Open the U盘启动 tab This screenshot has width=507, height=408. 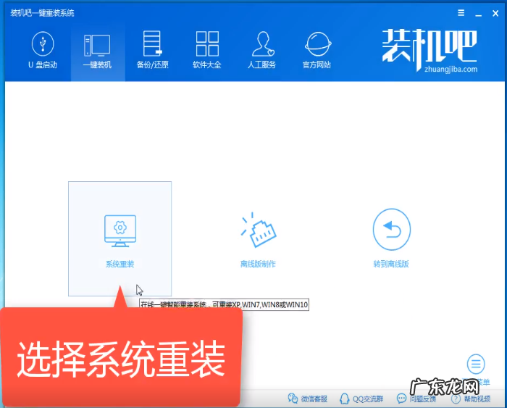(x=43, y=50)
